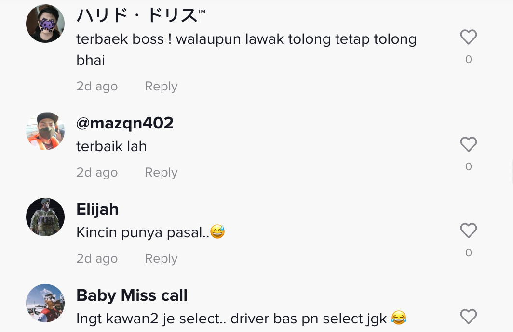This screenshot has height=332, width=513.
Task: Like Baby Miss call's comment
Action: (469, 317)
